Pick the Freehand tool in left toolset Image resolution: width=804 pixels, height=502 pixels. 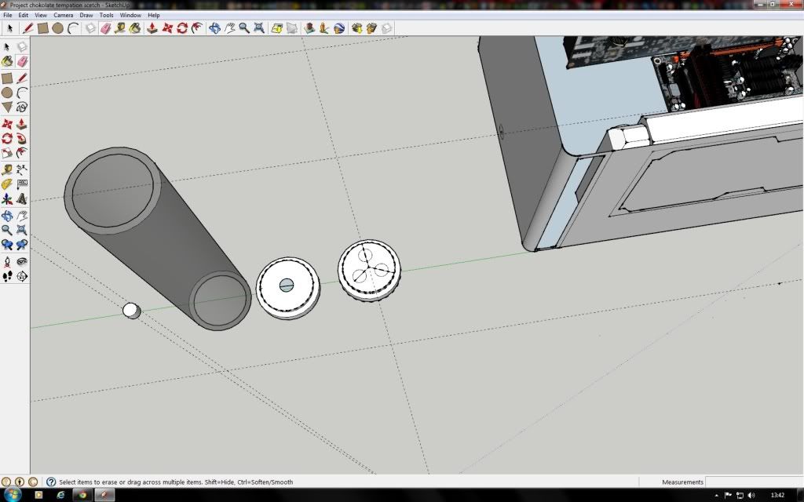21,107
